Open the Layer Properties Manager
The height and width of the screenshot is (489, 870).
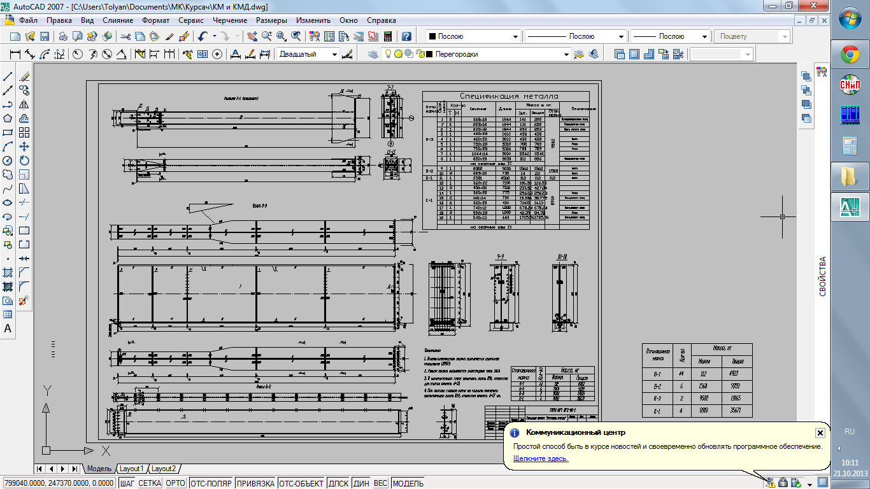373,54
